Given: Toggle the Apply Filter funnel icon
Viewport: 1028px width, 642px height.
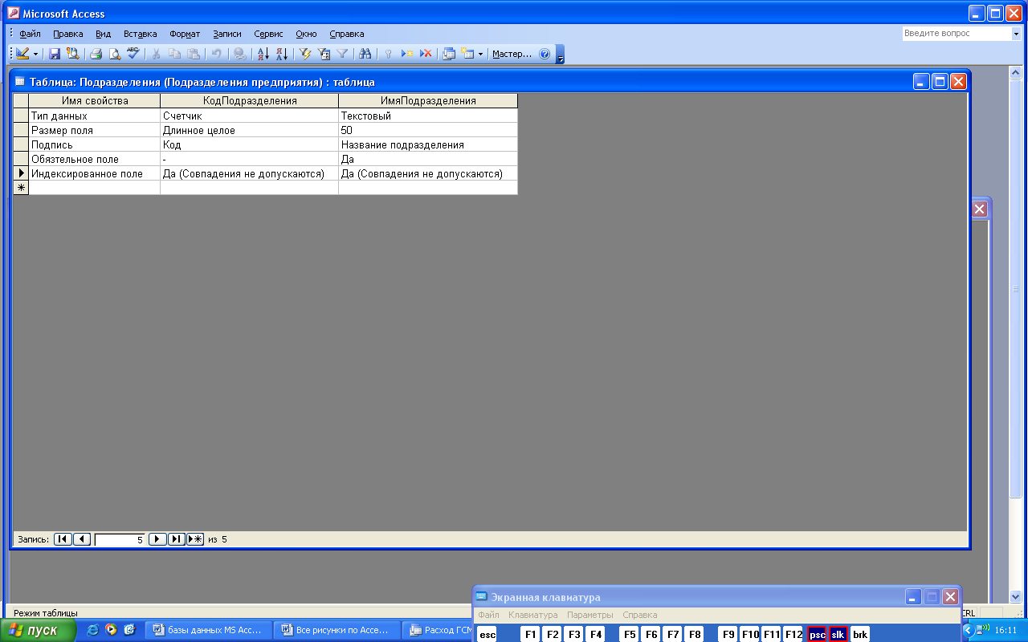Looking at the screenshot, I should point(342,55).
